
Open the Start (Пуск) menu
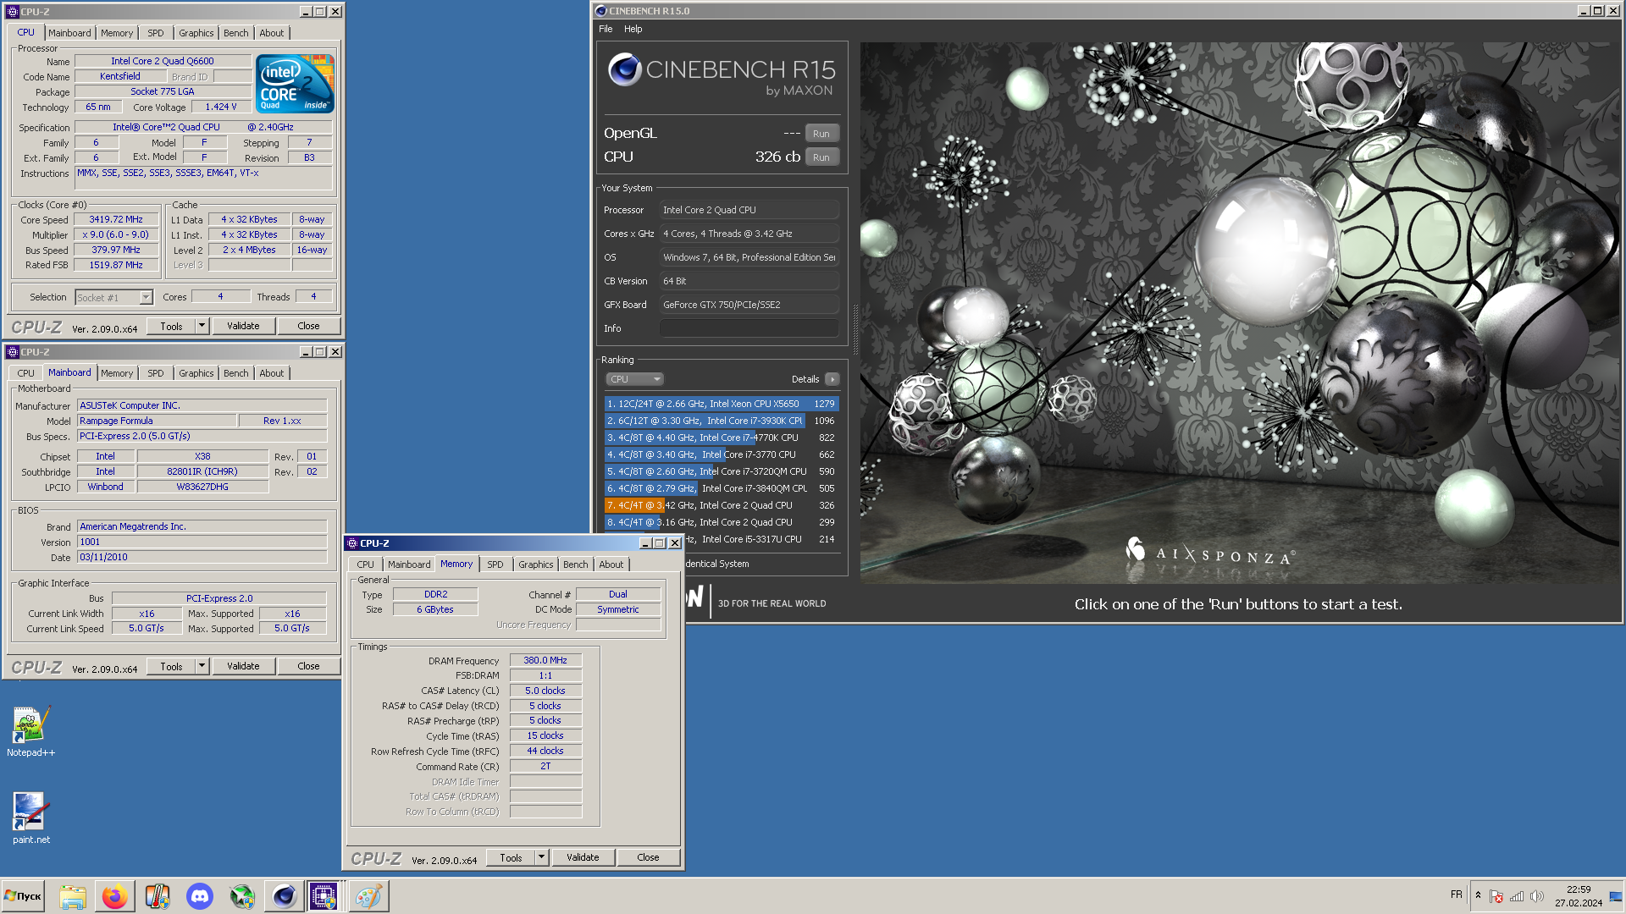23,896
